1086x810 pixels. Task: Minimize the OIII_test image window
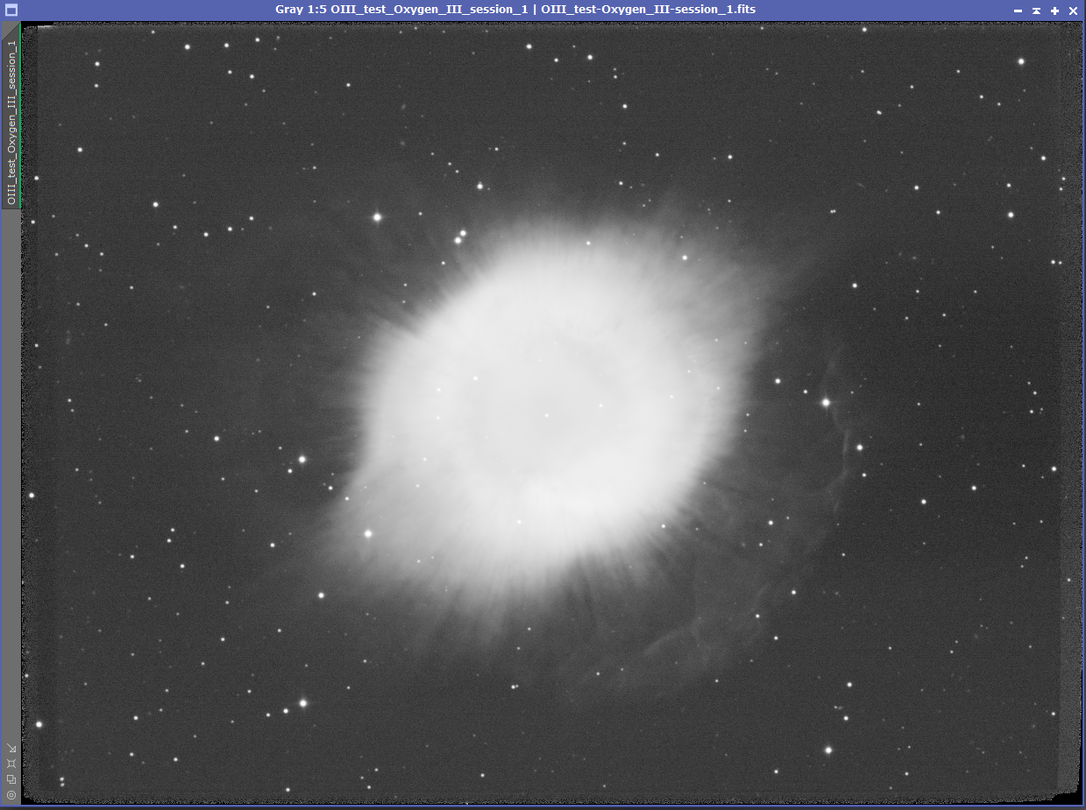[x=1018, y=10]
